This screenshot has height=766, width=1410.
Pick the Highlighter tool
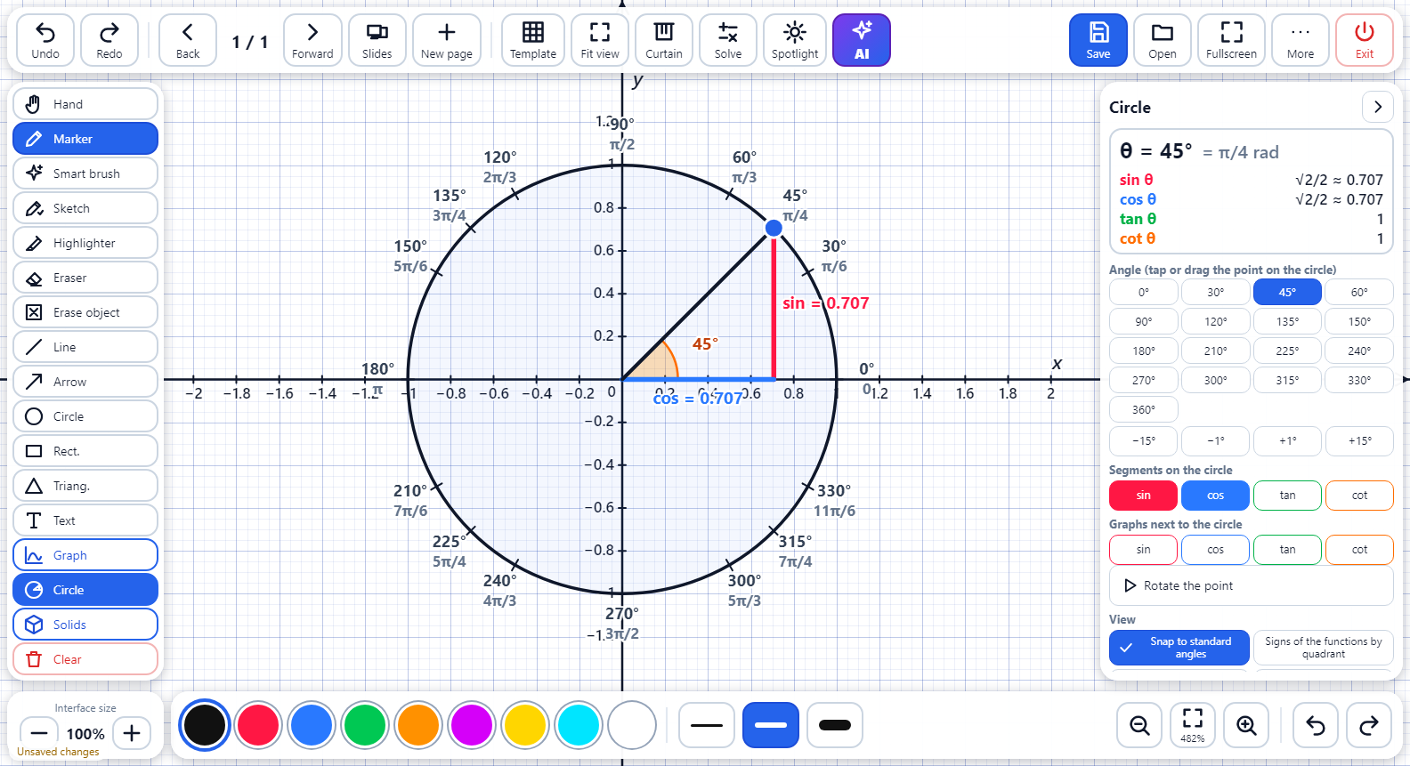(x=85, y=243)
